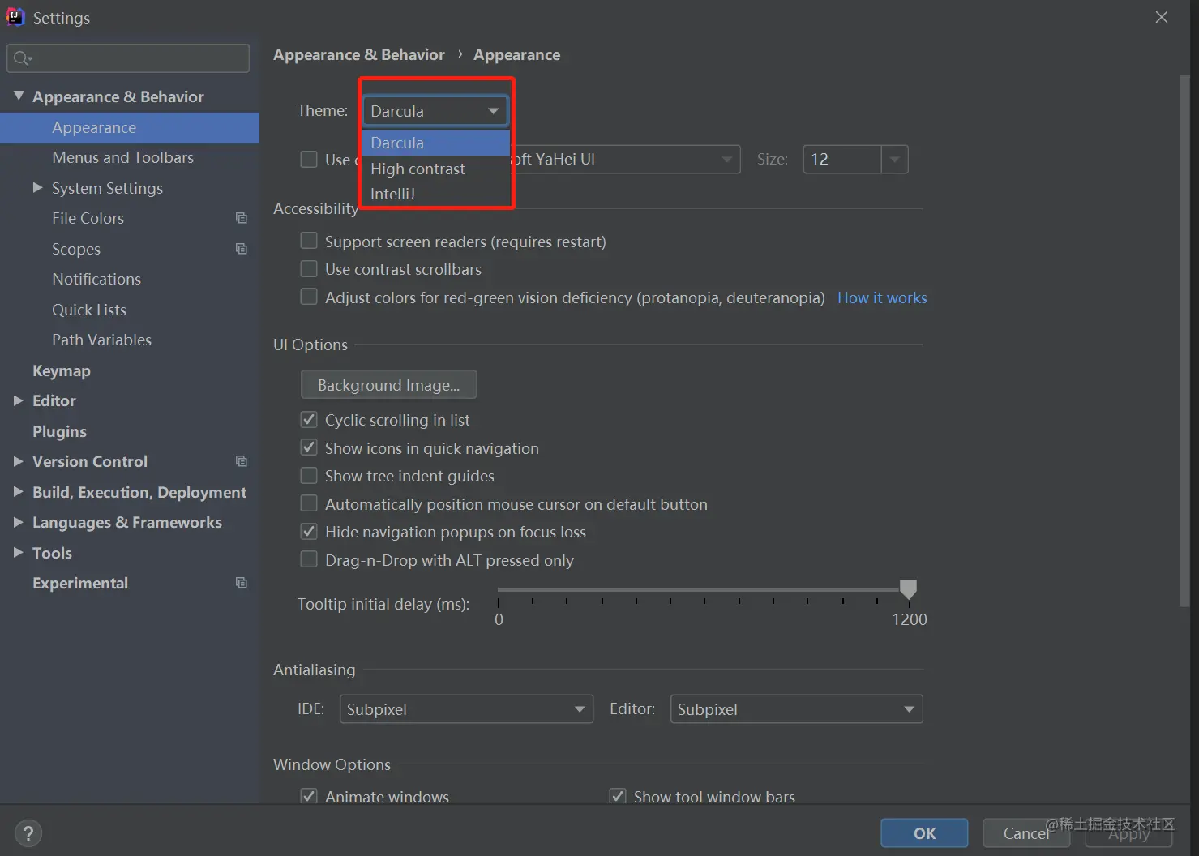1199x856 pixels.
Task: Click the search magnifier icon in settings
Action: (22, 58)
